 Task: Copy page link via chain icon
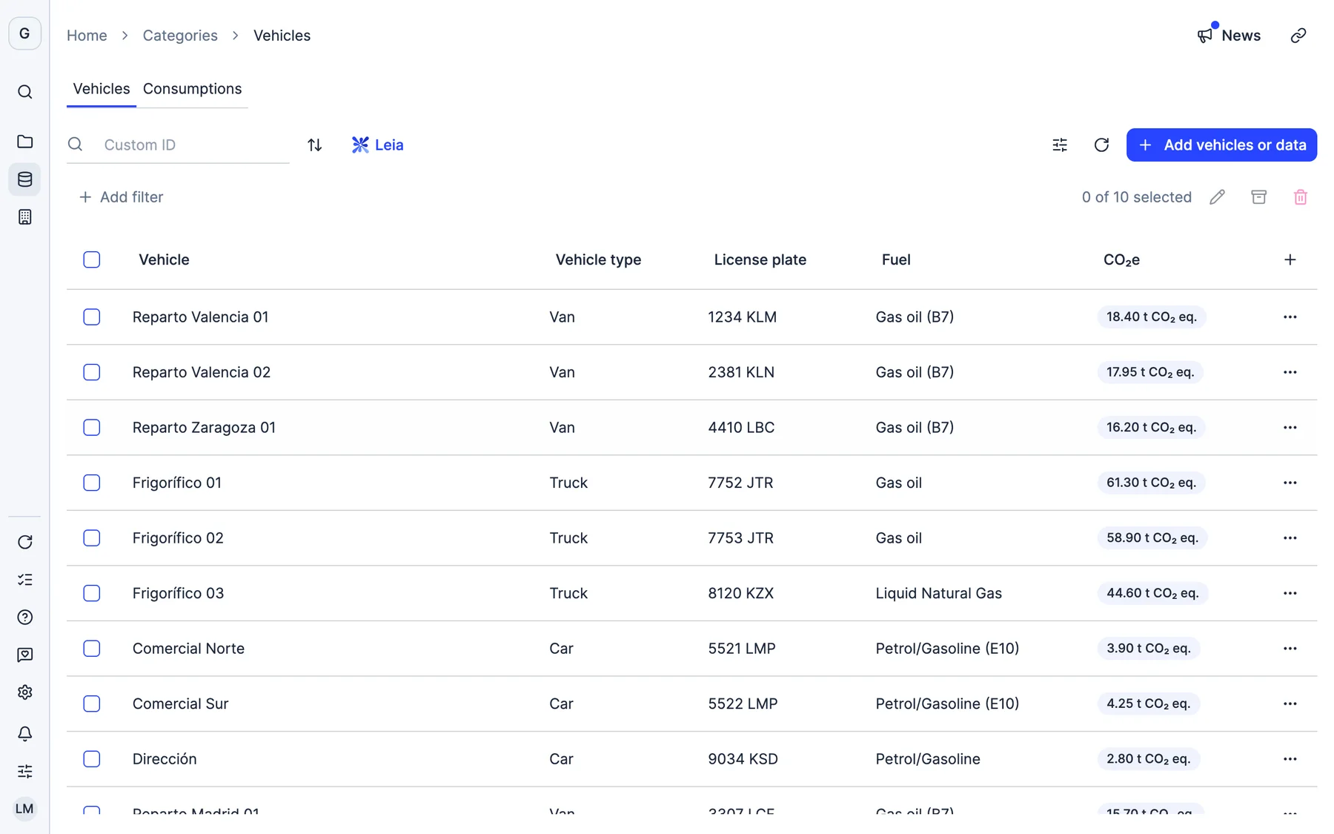tap(1298, 36)
